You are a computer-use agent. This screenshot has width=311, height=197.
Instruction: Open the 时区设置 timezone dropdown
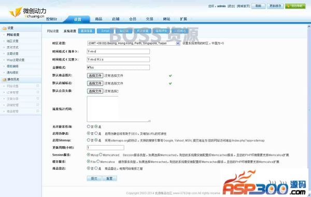(x=134, y=43)
